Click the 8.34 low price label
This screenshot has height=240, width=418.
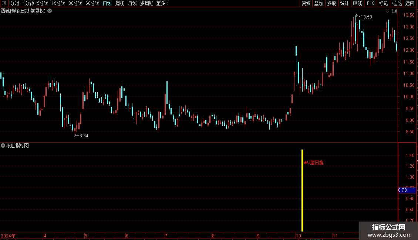click(84, 136)
